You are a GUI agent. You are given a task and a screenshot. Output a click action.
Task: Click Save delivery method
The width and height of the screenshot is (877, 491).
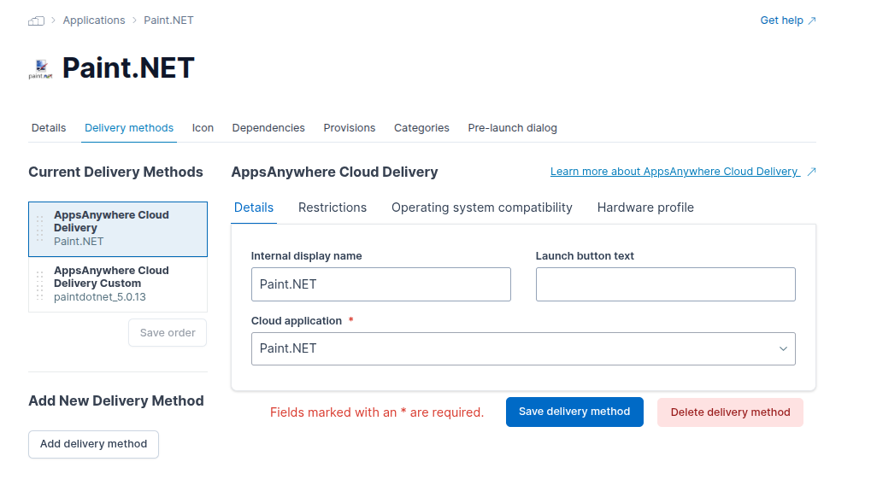coord(574,412)
